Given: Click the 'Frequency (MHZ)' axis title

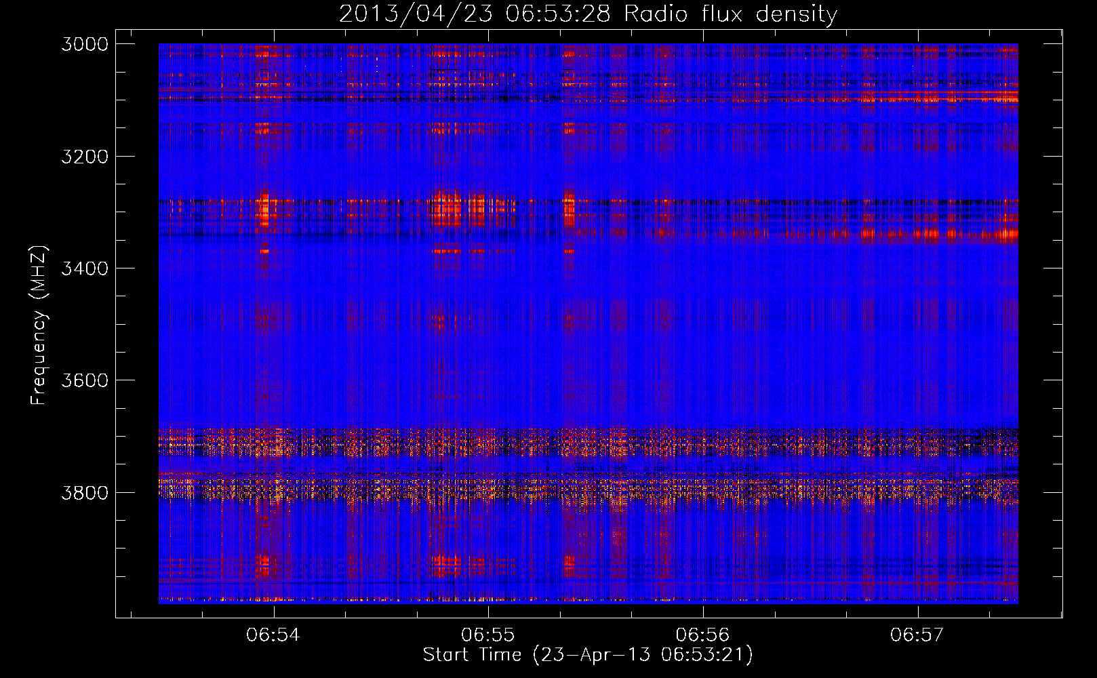Looking at the screenshot, I should tap(39, 325).
